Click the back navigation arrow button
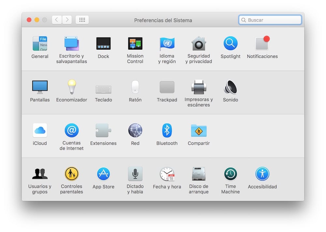 click(x=57, y=20)
